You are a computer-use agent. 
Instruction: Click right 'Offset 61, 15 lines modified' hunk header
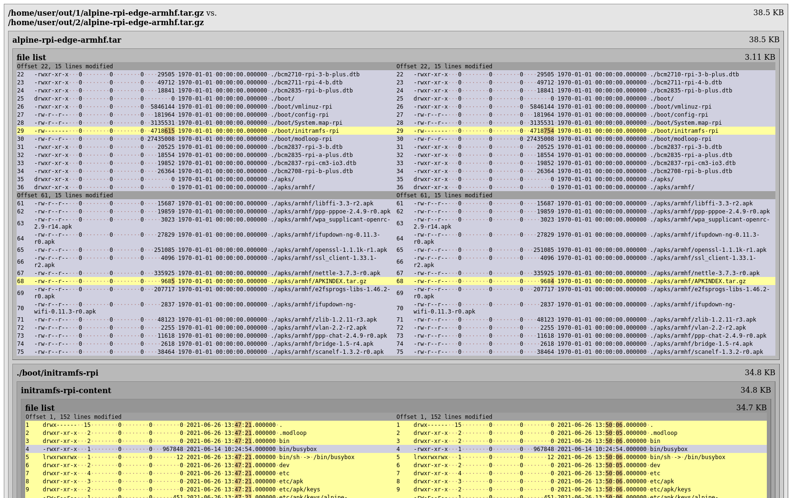click(x=444, y=195)
